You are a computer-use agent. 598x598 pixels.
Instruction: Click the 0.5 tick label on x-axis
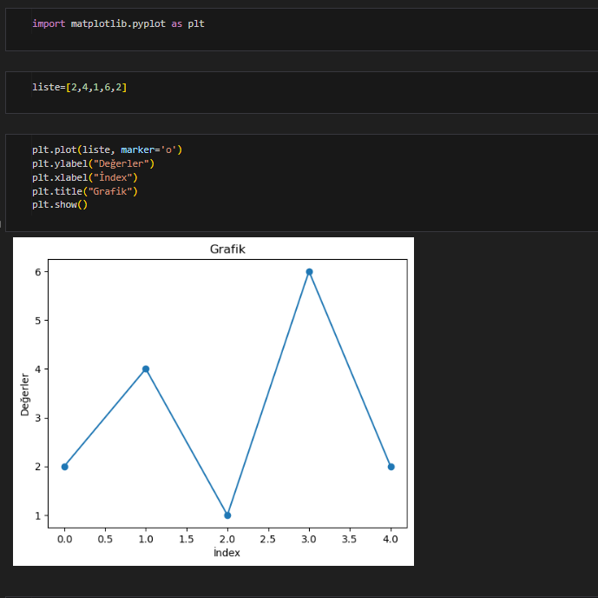(105, 539)
